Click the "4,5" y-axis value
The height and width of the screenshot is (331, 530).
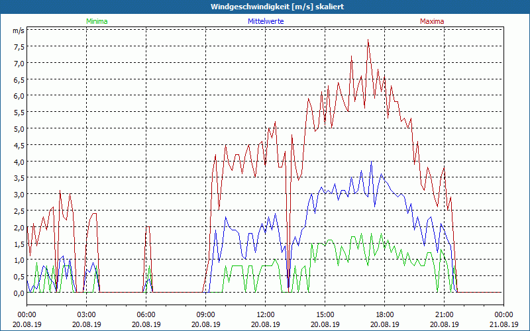[x=19, y=145]
